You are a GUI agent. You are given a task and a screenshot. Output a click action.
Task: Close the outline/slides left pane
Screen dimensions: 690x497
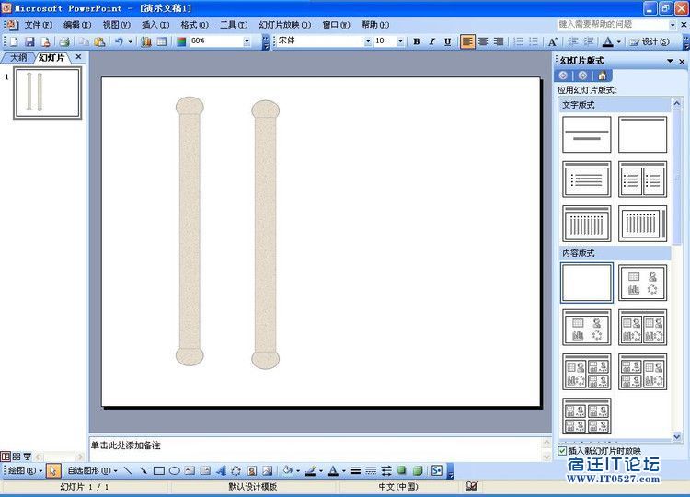coord(78,57)
